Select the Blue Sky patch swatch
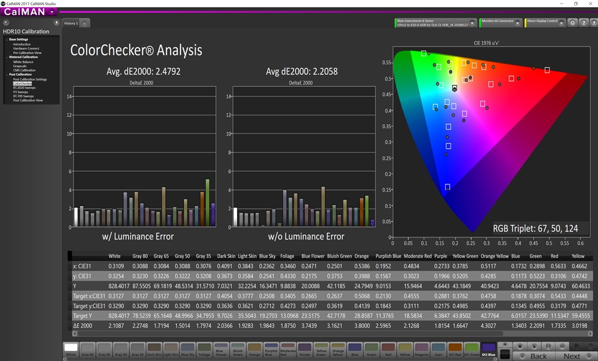Image resolution: width=598 pixels, height=361 pixels. click(x=187, y=349)
